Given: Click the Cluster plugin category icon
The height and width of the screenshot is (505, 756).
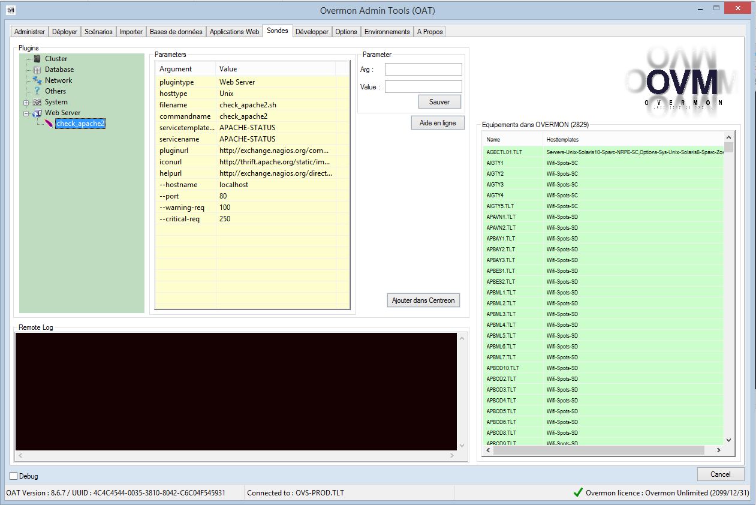Looking at the screenshot, I should 37,59.
